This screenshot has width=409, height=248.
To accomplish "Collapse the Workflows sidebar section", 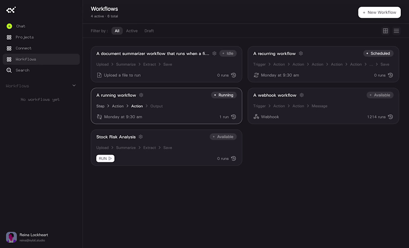I will [74, 86].
